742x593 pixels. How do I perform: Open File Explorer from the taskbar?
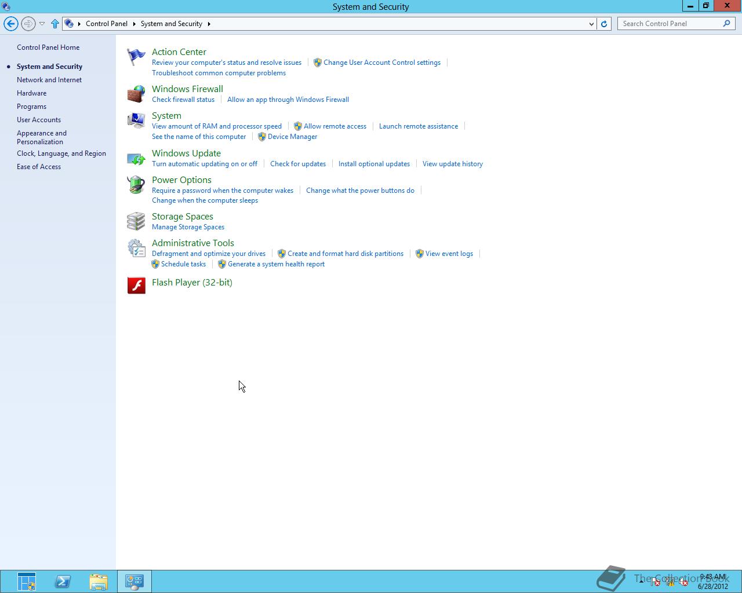99,581
